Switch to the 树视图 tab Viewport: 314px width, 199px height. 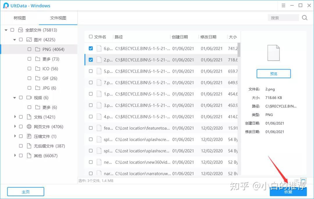click(x=19, y=18)
